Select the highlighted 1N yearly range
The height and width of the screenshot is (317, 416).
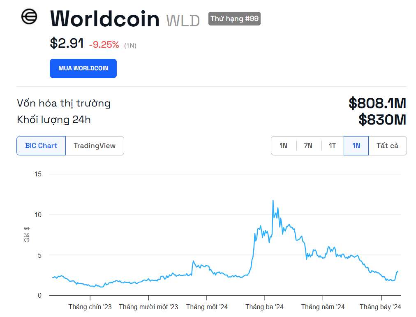(356, 146)
